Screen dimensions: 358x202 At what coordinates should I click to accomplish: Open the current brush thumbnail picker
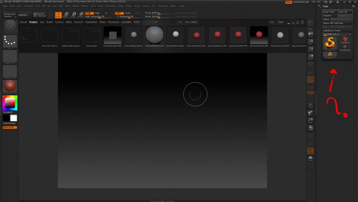click(10, 27)
